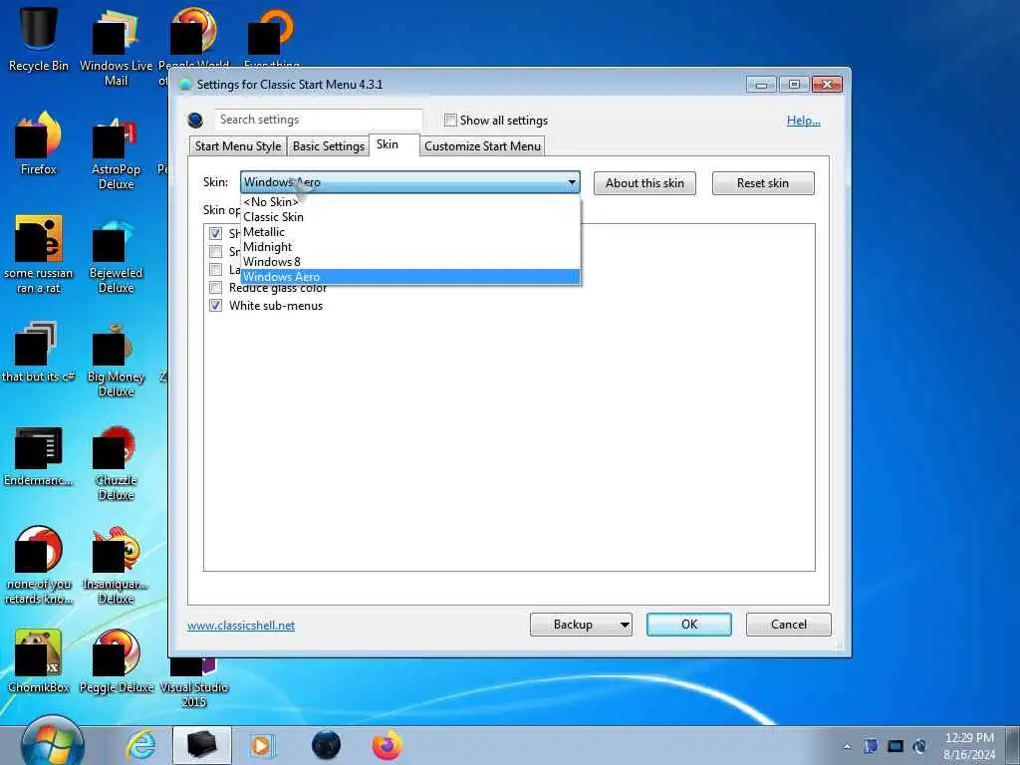
Task: Open the Basic Settings tab
Action: coord(329,146)
